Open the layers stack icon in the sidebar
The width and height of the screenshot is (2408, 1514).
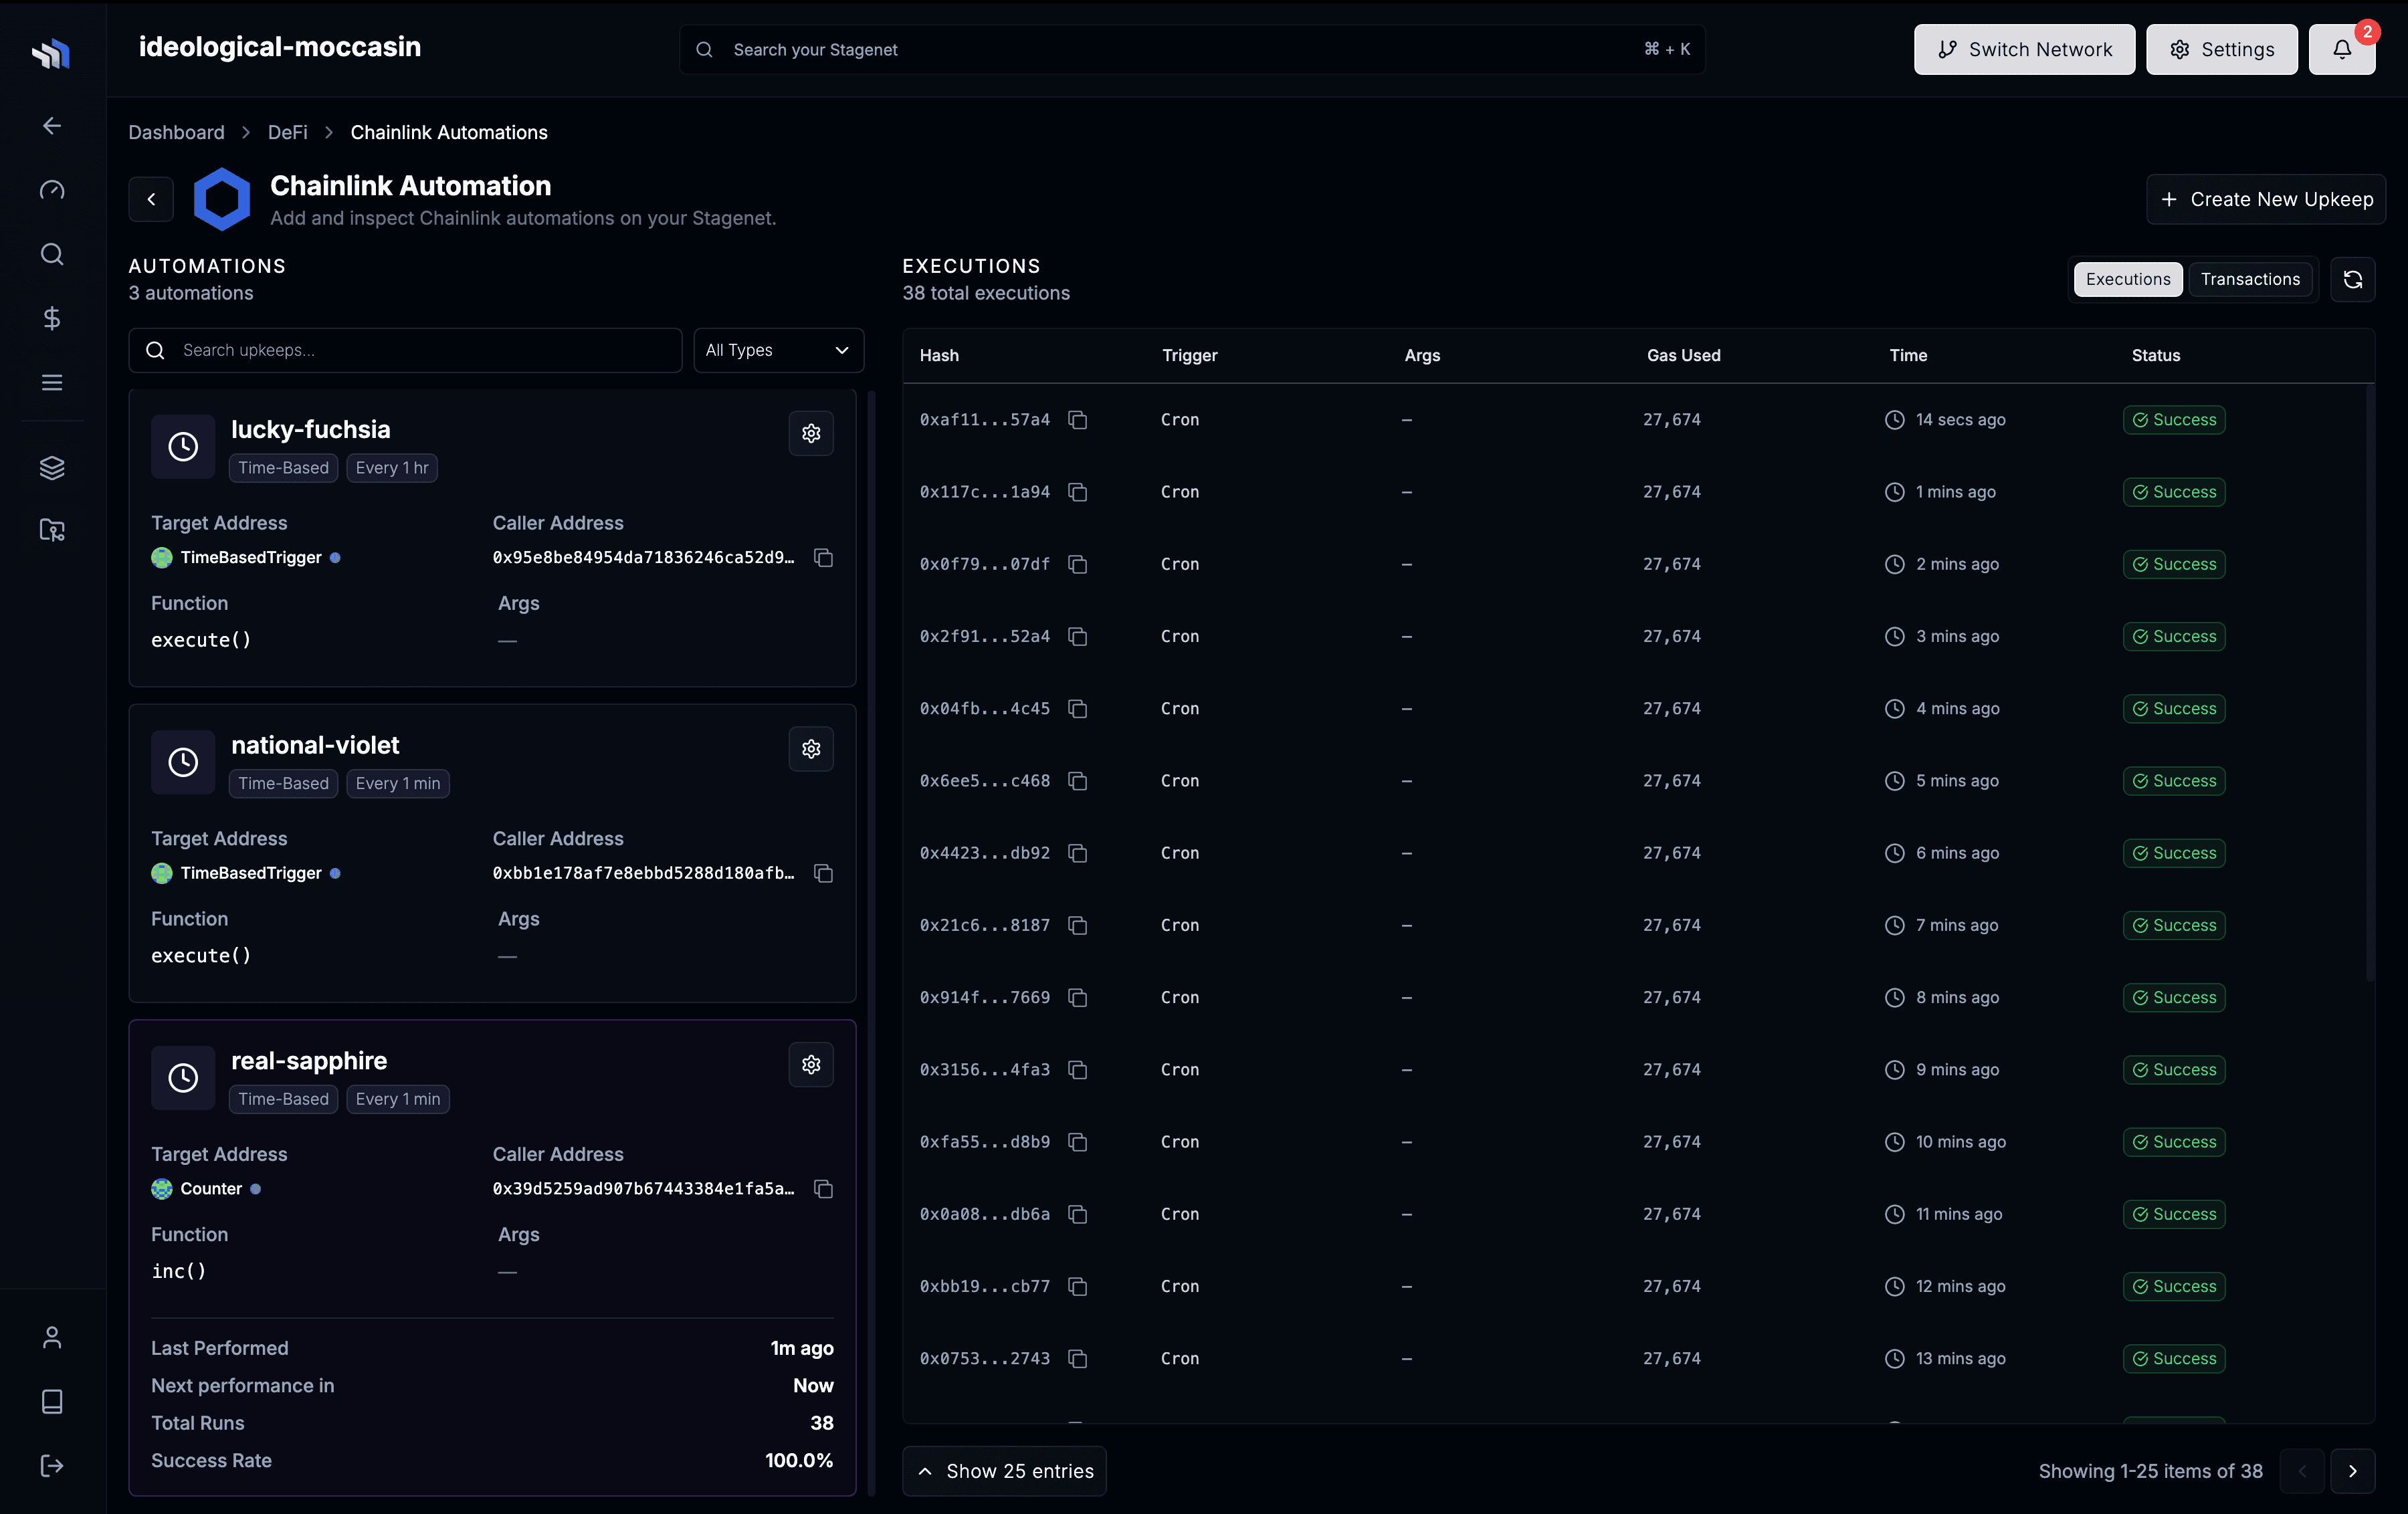[x=51, y=467]
